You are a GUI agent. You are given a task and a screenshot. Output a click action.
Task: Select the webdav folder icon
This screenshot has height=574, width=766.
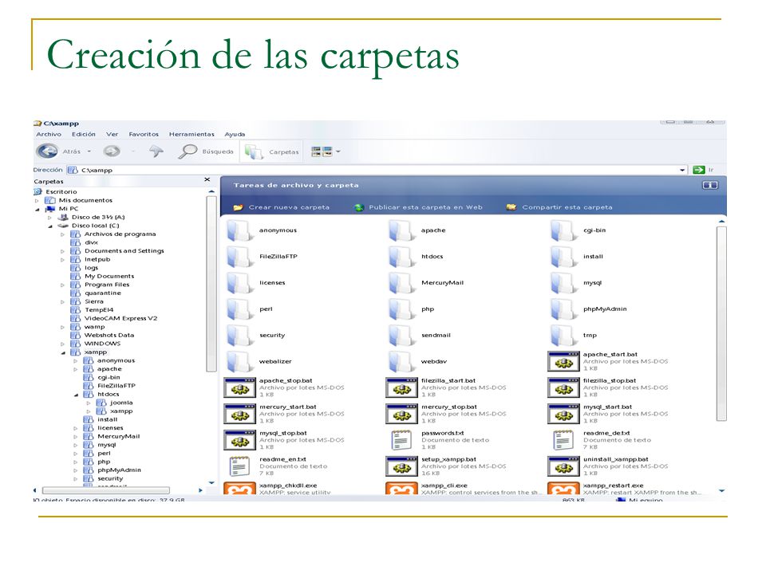click(x=401, y=362)
